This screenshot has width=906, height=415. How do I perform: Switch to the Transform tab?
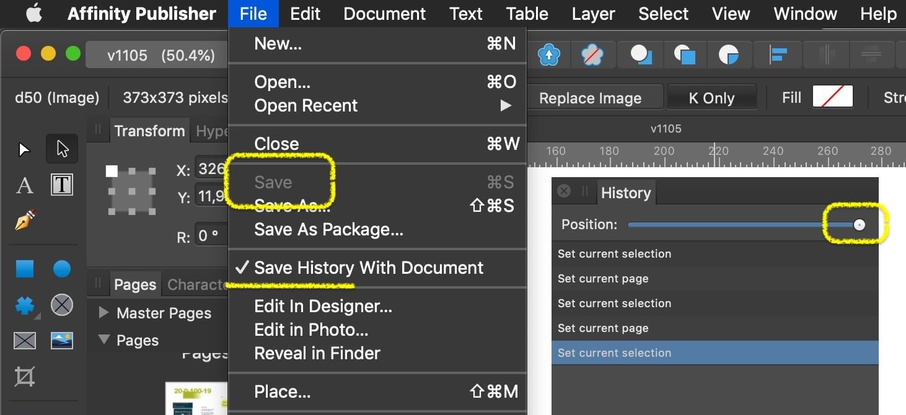tap(149, 131)
